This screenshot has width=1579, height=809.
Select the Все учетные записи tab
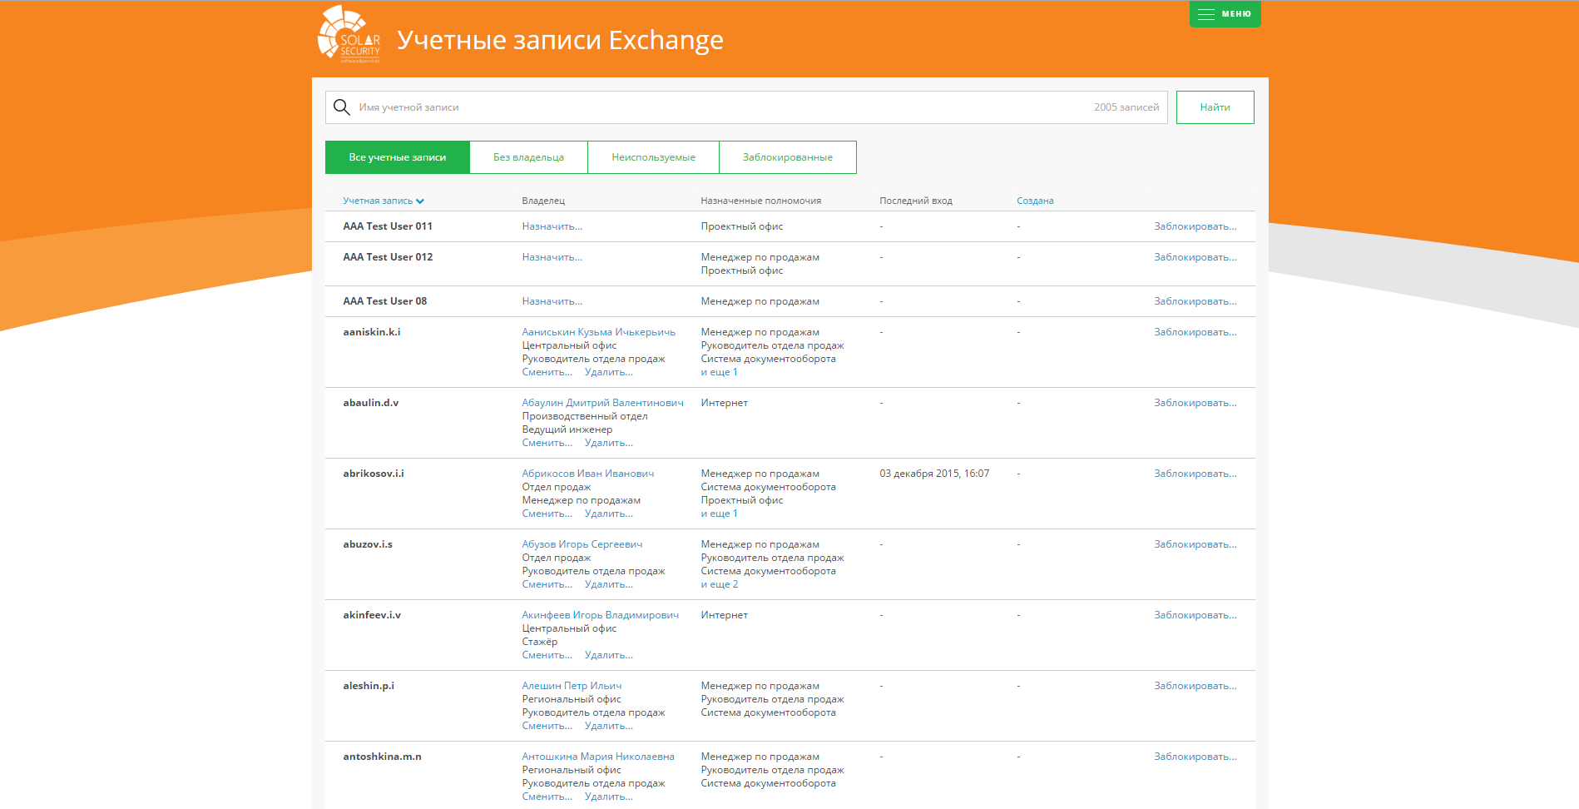(x=397, y=157)
